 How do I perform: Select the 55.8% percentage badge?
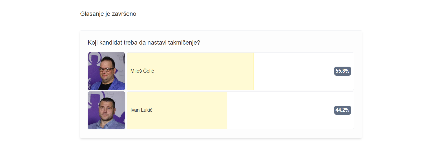342,71
